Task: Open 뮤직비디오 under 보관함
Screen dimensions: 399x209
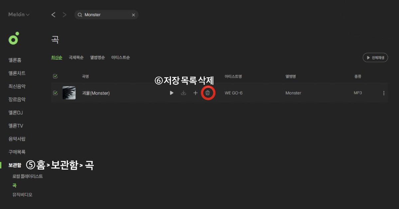Action: (23, 195)
